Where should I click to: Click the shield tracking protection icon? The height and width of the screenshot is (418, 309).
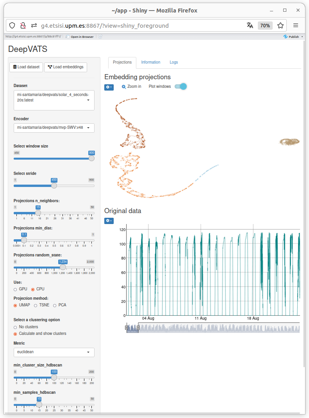[x=12, y=26]
